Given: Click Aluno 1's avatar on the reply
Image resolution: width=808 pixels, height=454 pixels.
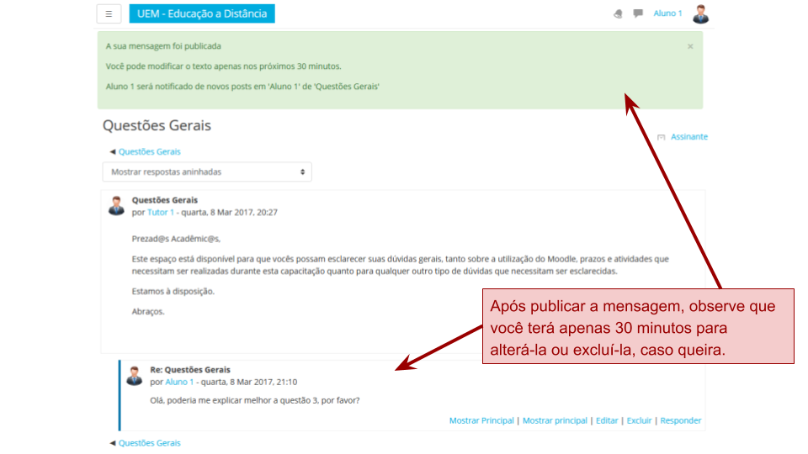Looking at the screenshot, I should [135, 376].
